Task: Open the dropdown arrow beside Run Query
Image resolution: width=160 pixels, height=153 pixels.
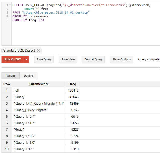Action: (26, 59)
